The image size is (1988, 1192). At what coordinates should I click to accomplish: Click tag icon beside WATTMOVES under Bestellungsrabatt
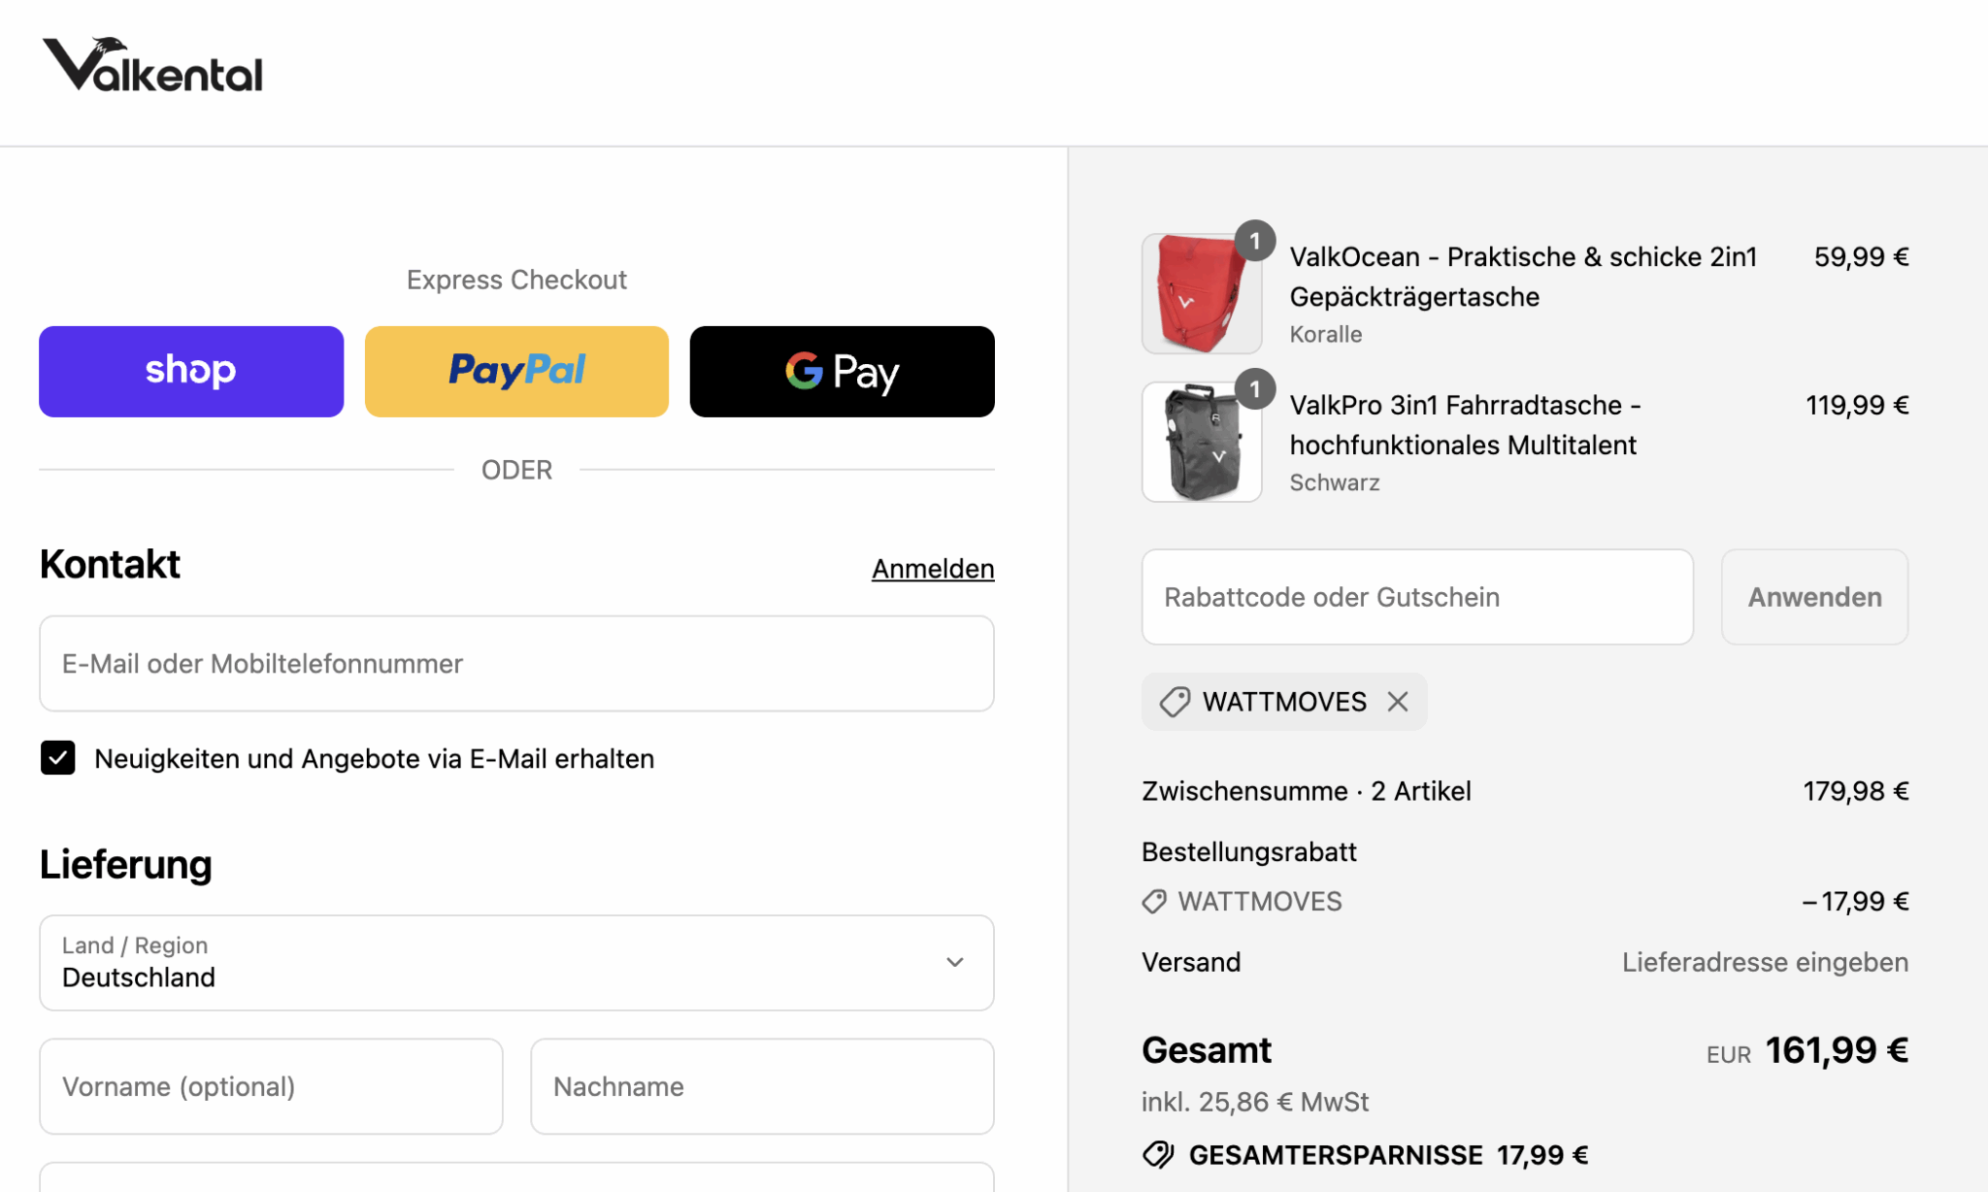(x=1154, y=902)
